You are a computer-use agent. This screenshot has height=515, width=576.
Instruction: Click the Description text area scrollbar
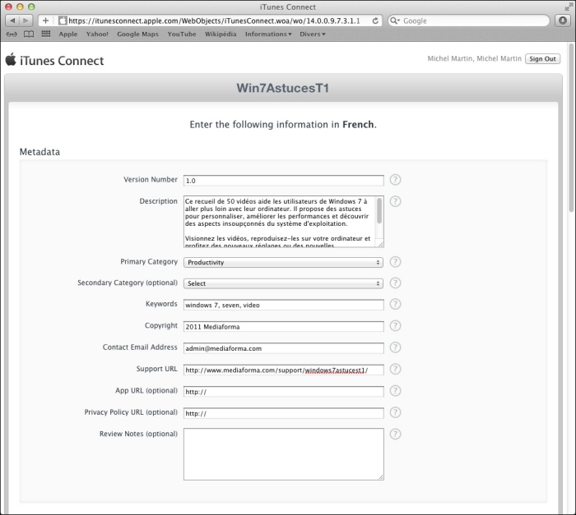[x=379, y=212]
